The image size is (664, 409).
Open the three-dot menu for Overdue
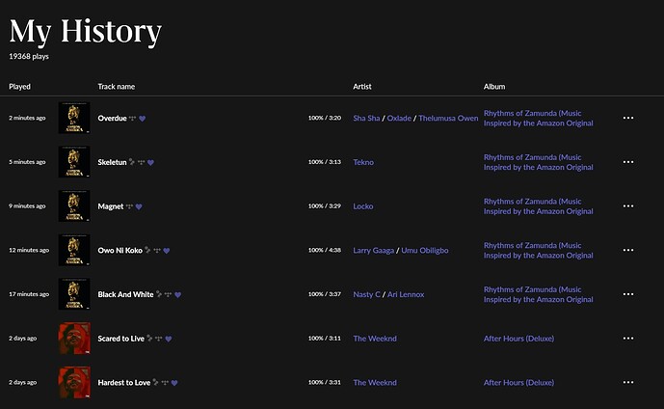(628, 118)
